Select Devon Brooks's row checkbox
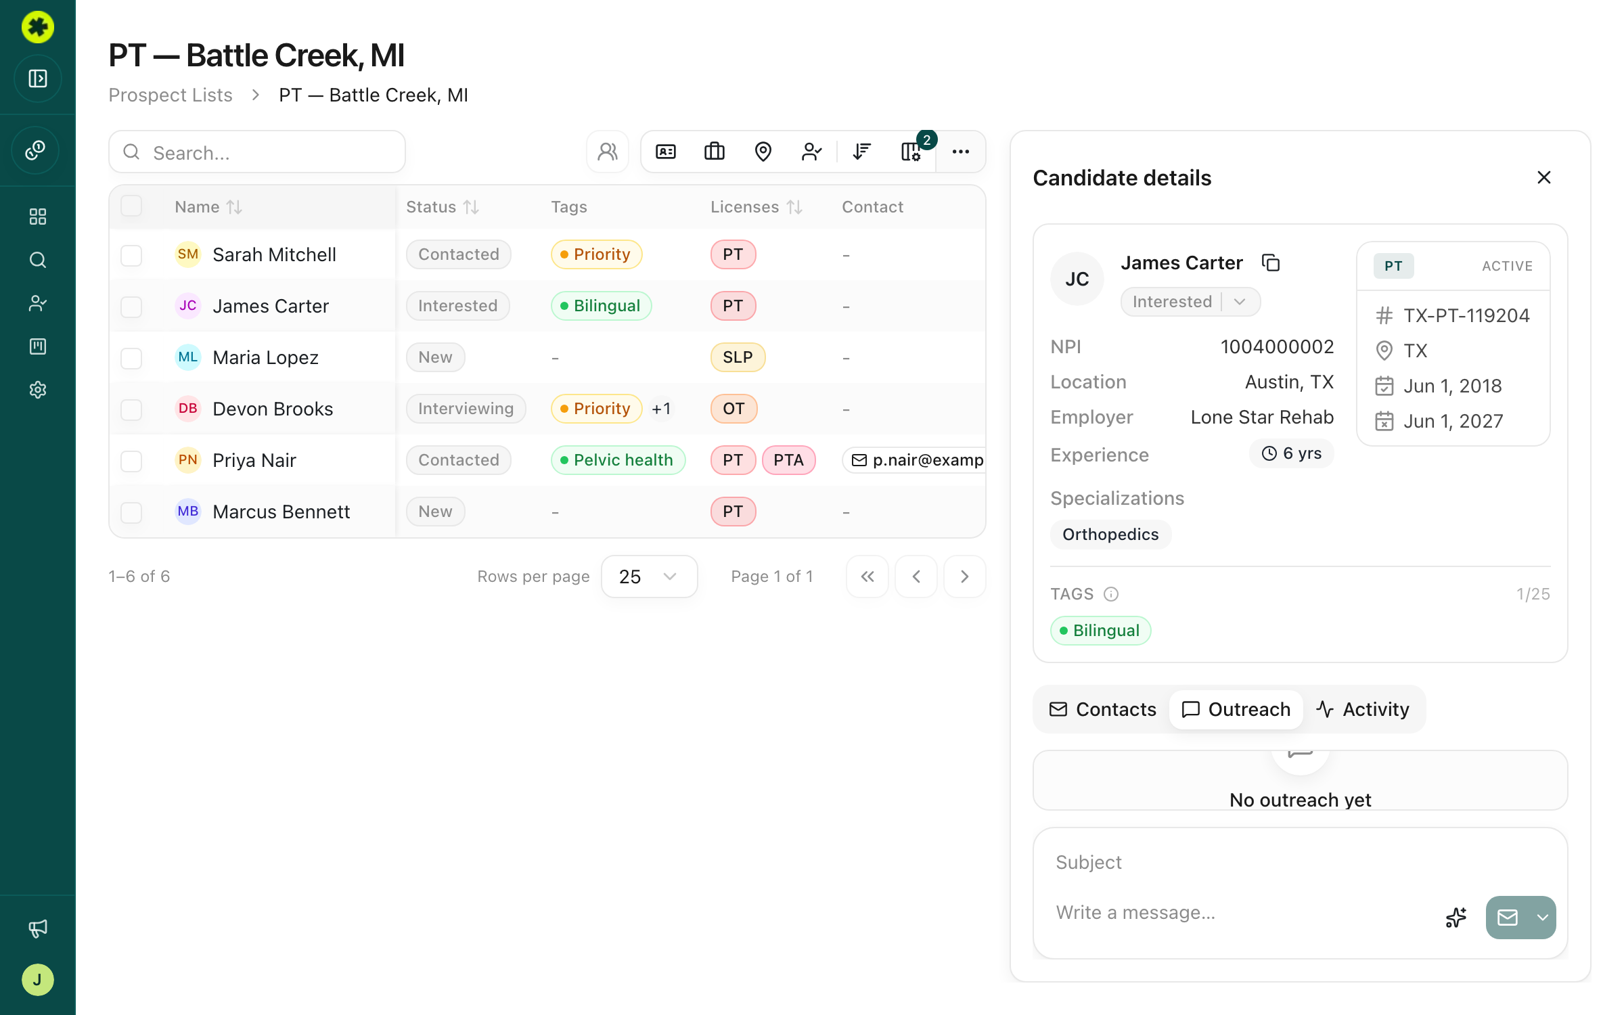This screenshot has width=1624, height=1015. (131, 409)
